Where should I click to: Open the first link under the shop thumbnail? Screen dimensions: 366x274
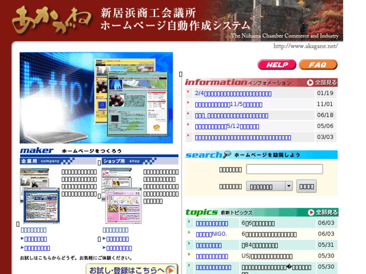pyautogui.click(x=116, y=230)
